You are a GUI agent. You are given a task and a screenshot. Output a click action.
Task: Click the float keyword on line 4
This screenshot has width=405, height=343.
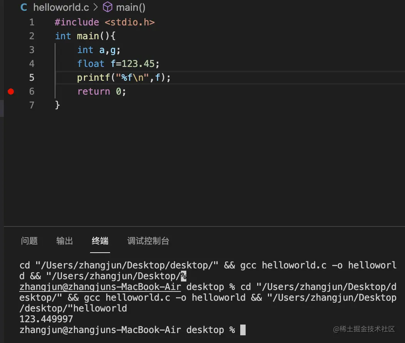click(x=91, y=63)
